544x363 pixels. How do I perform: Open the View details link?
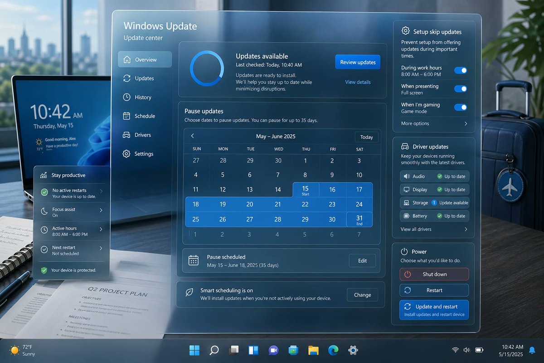point(358,82)
